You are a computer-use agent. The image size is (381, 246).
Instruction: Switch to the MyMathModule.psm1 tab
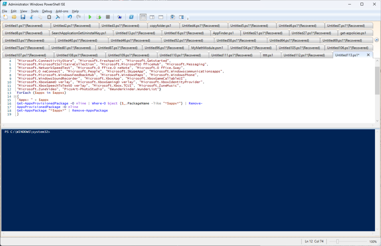207,47
